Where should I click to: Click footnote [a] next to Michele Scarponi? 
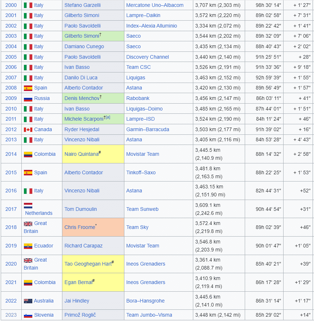tap(108, 117)
